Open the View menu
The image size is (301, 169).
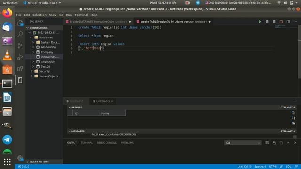pos(53,15)
